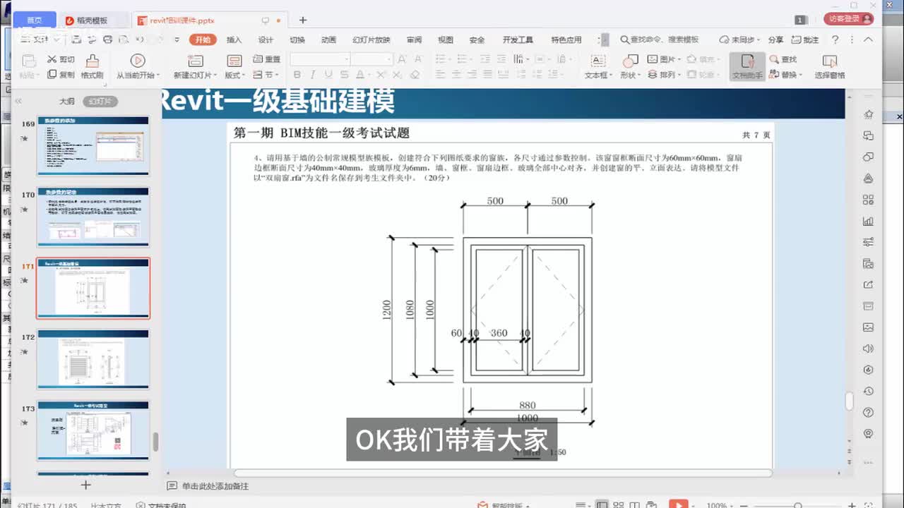The image size is (904, 508).
Task: Click the undo arrow in quick access bar
Action: point(139,40)
